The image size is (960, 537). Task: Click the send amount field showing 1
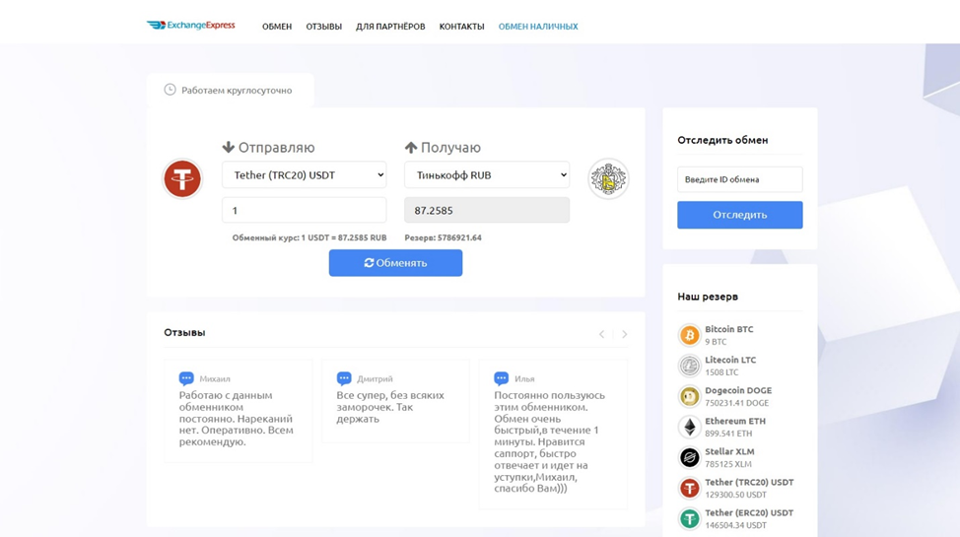(x=305, y=210)
